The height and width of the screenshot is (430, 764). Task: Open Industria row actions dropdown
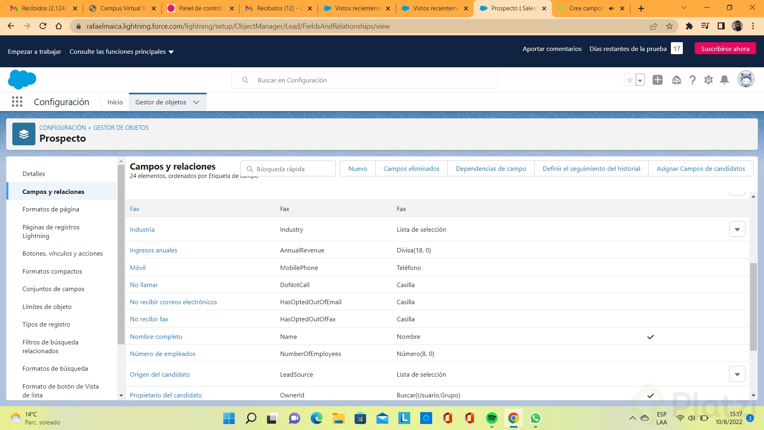pyautogui.click(x=737, y=229)
